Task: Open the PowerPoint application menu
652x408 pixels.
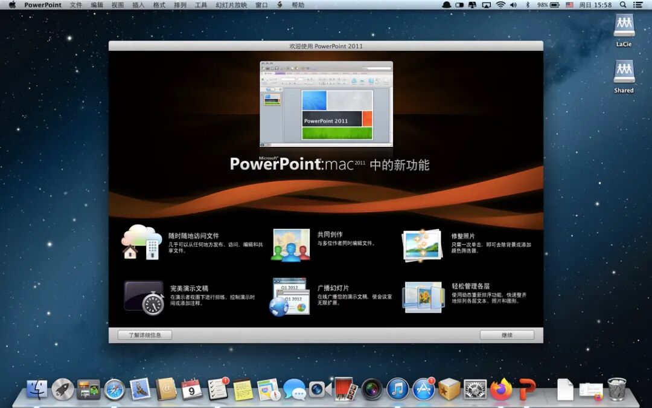Action: [43, 5]
